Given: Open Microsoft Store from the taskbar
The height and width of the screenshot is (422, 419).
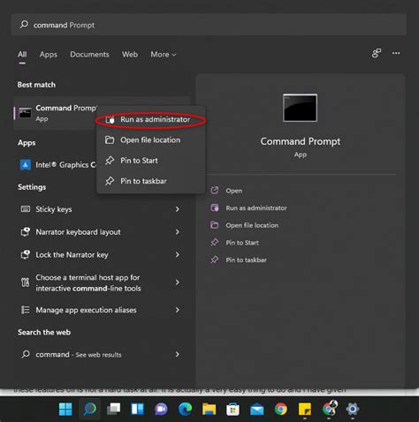Looking at the screenshot, I should [232, 410].
